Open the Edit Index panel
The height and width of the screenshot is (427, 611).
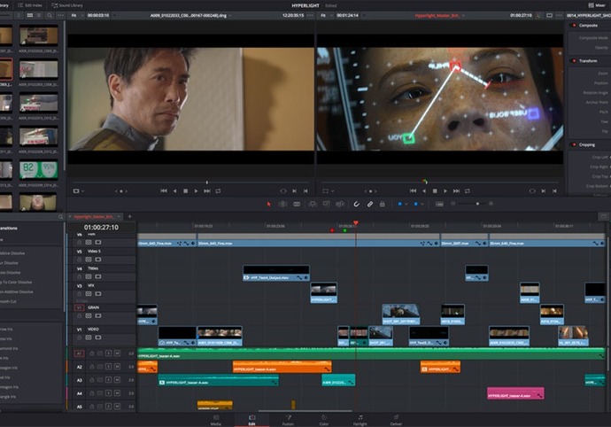point(30,5)
